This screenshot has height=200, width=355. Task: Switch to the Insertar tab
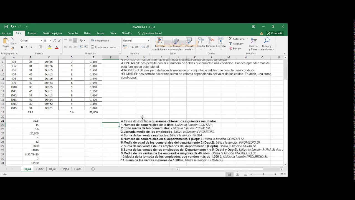(x=32, y=33)
